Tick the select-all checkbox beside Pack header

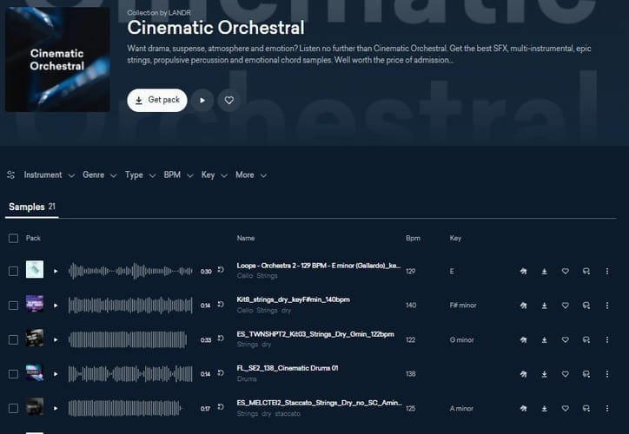point(13,239)
